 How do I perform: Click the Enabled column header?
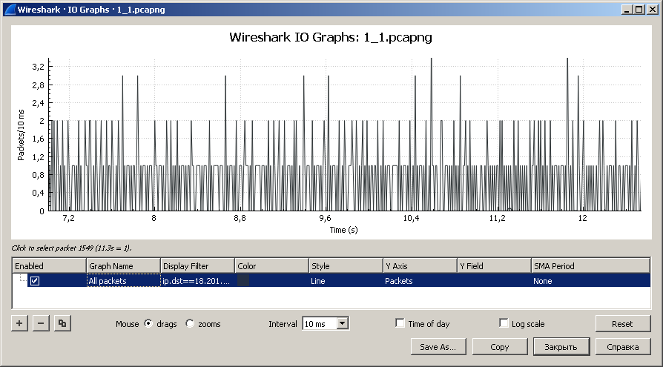click(49, 266)
